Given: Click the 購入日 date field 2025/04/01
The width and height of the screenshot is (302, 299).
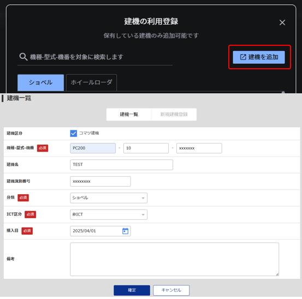Looking at the screenshot, I should (x=100, y=231).
